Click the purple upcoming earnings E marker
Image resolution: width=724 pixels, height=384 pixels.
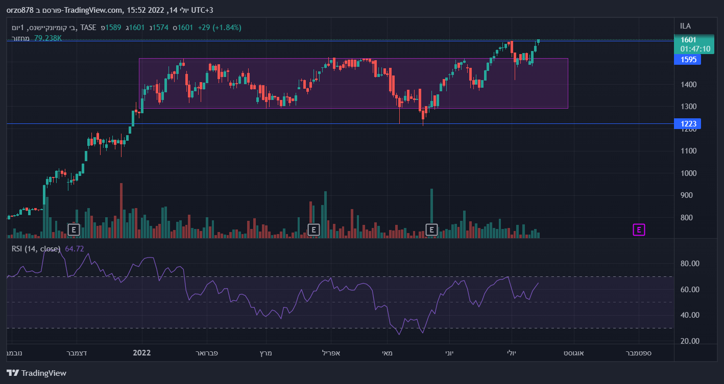639,229
